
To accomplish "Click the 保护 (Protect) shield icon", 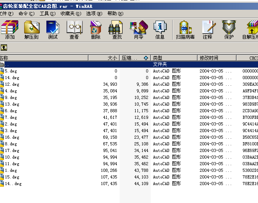I will 229,30.
